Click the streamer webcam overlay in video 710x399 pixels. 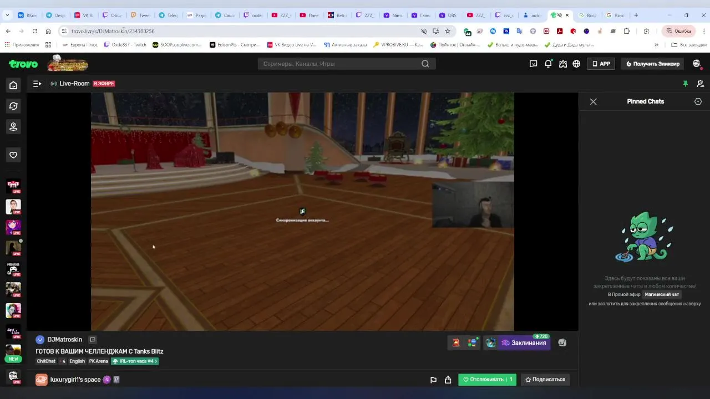click(473, 205)
